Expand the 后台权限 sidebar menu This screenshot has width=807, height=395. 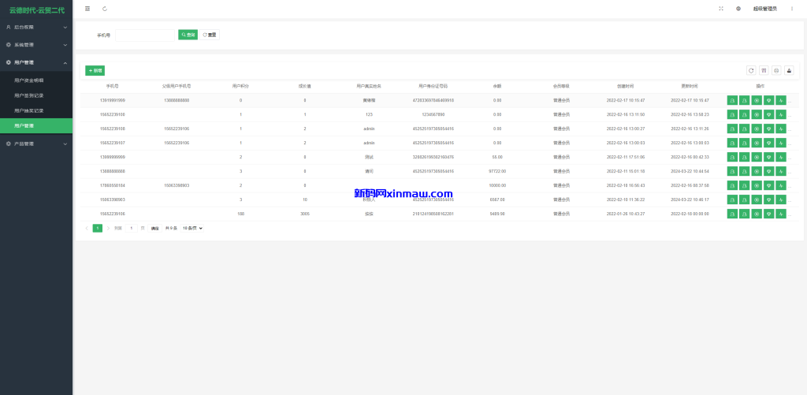[x=36, y=27]
